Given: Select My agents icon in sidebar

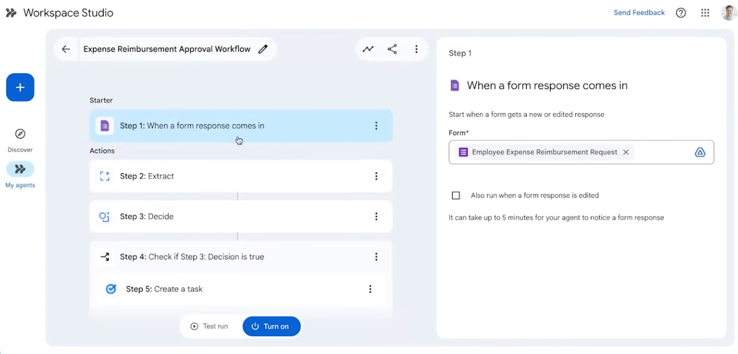Looking at the screenshot, I should coord(21,169).
